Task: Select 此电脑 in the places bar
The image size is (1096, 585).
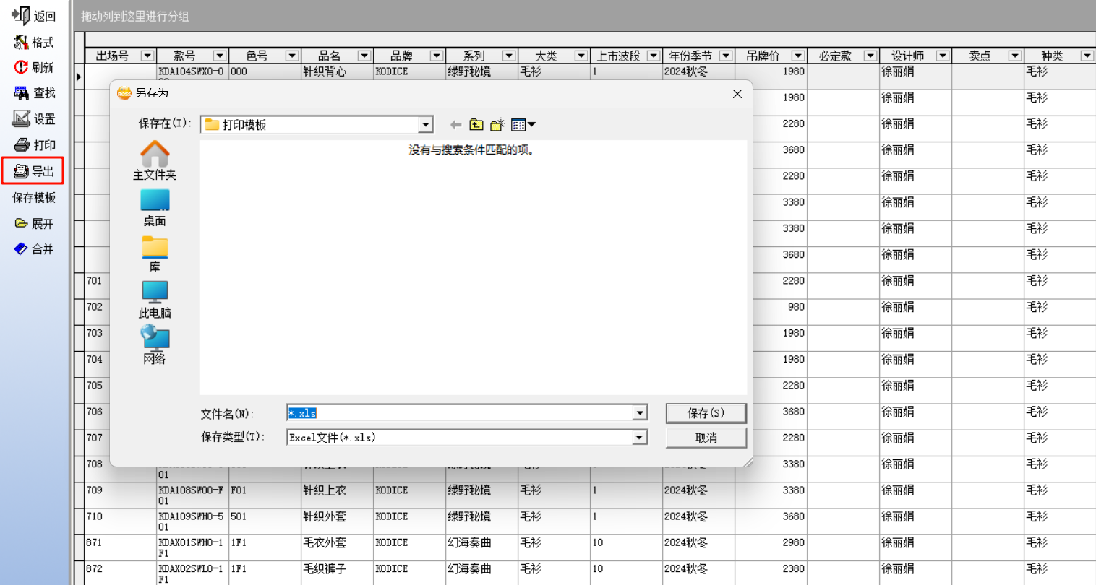Action: [155, 300]
